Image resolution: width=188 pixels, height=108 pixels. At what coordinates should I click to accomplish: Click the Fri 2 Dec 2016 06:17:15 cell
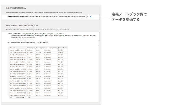coord(18,67)
